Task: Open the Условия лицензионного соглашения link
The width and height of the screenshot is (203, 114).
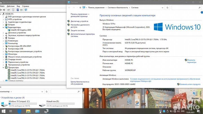Action: [x=165, y=80]
